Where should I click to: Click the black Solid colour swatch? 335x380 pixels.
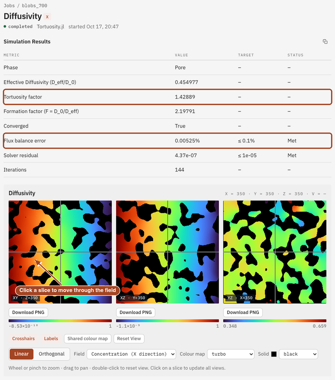point(274,354)
